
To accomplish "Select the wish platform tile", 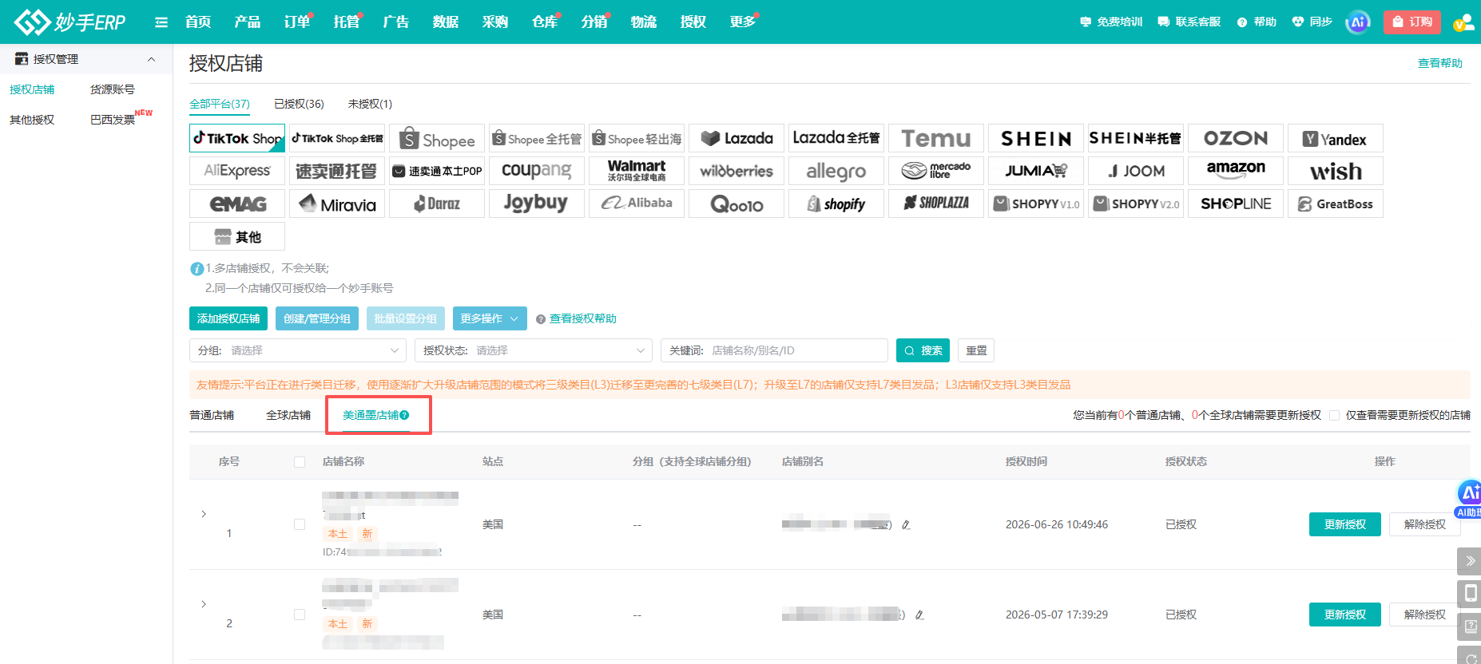I will coord(1336,171).
